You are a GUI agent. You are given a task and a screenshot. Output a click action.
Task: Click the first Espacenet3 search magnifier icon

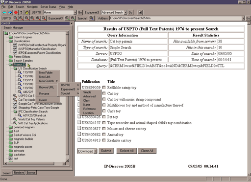(x=67, y=18)
